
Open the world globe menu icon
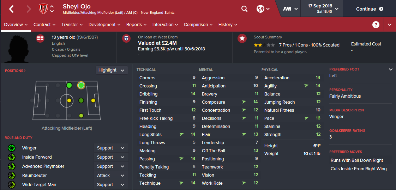tap(260, 9)
